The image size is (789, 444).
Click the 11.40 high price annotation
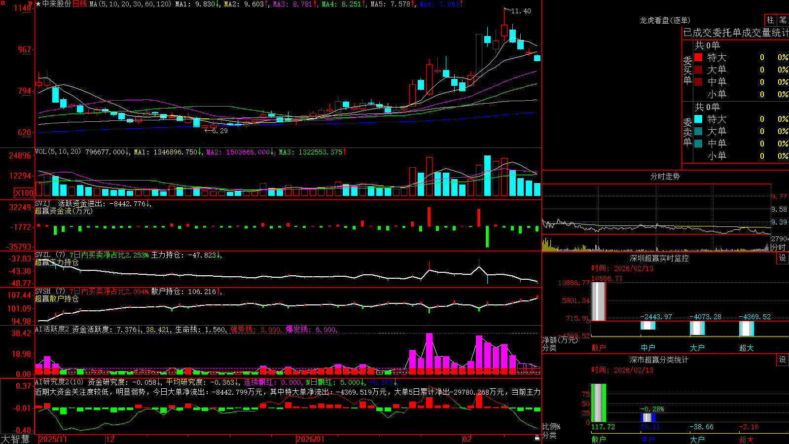click(521, 11)
